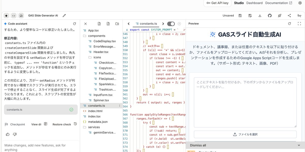Create a new file in the file tree
305x152 pixels.
pos(108,24)
